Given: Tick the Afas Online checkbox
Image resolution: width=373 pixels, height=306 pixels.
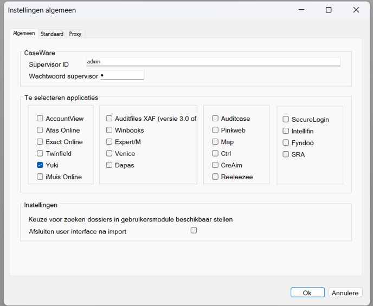Looking at the screenshot, I should tap(40, 130).
